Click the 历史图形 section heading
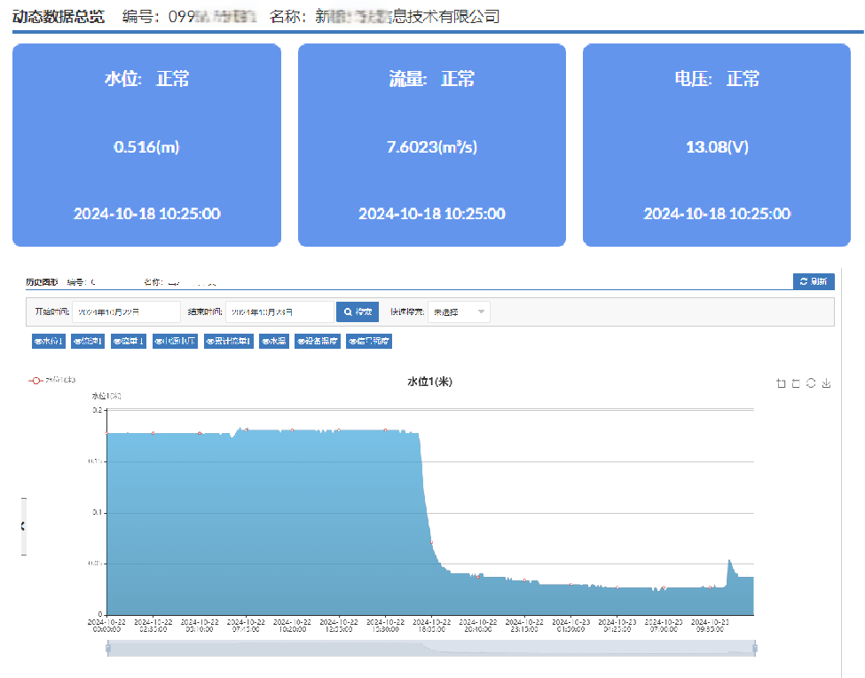Screen dimensions: 865x678 point(42,282)
